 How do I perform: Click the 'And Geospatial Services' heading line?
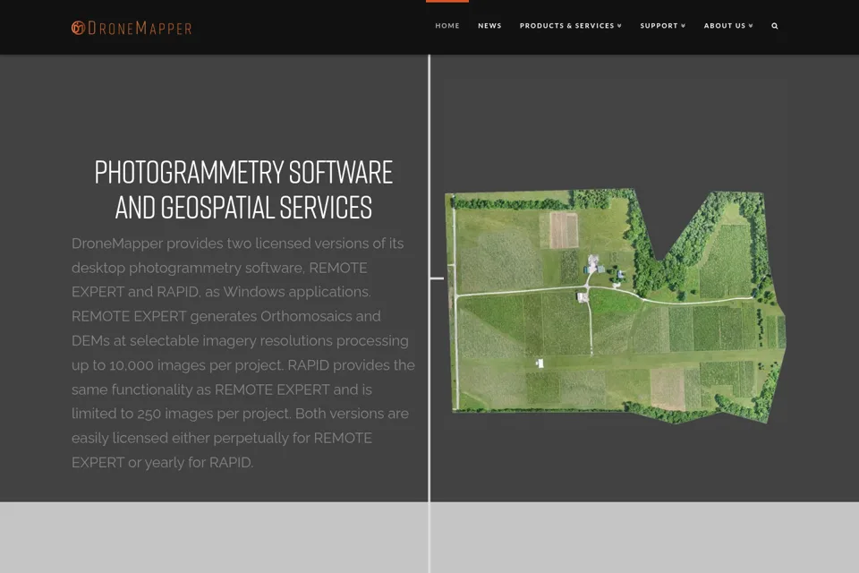(243, 208)
